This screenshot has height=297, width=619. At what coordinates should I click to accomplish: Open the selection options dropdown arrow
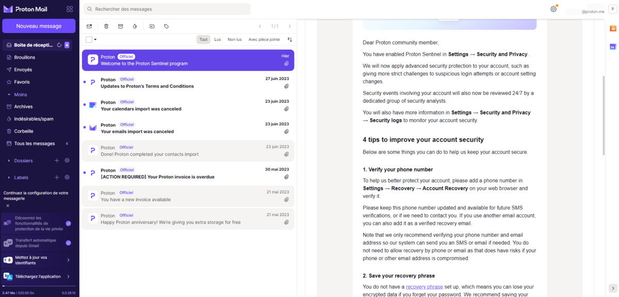coord(95,39)
